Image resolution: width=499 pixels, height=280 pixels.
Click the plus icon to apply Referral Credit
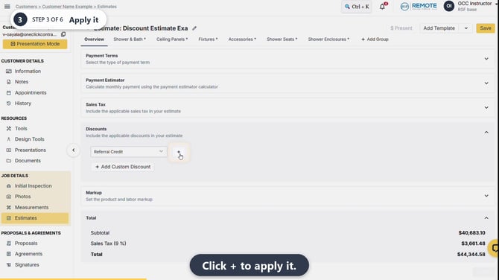pos(179,152)
